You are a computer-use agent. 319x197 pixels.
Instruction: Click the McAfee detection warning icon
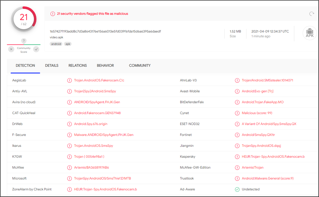69,168
